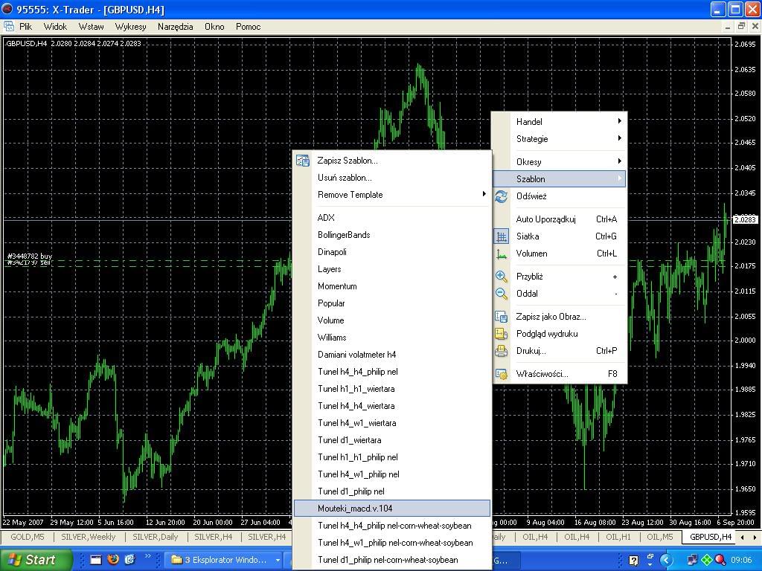762x571 pixels.
Task: Open the Pomoc menu
Action: [x=249, y=27]
